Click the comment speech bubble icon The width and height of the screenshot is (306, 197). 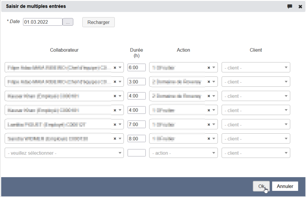(x=289, y=6)
